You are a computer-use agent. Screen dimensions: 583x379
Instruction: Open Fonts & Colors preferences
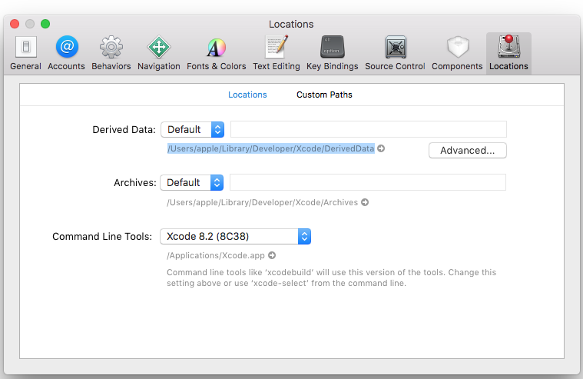[x=217, y=53]
